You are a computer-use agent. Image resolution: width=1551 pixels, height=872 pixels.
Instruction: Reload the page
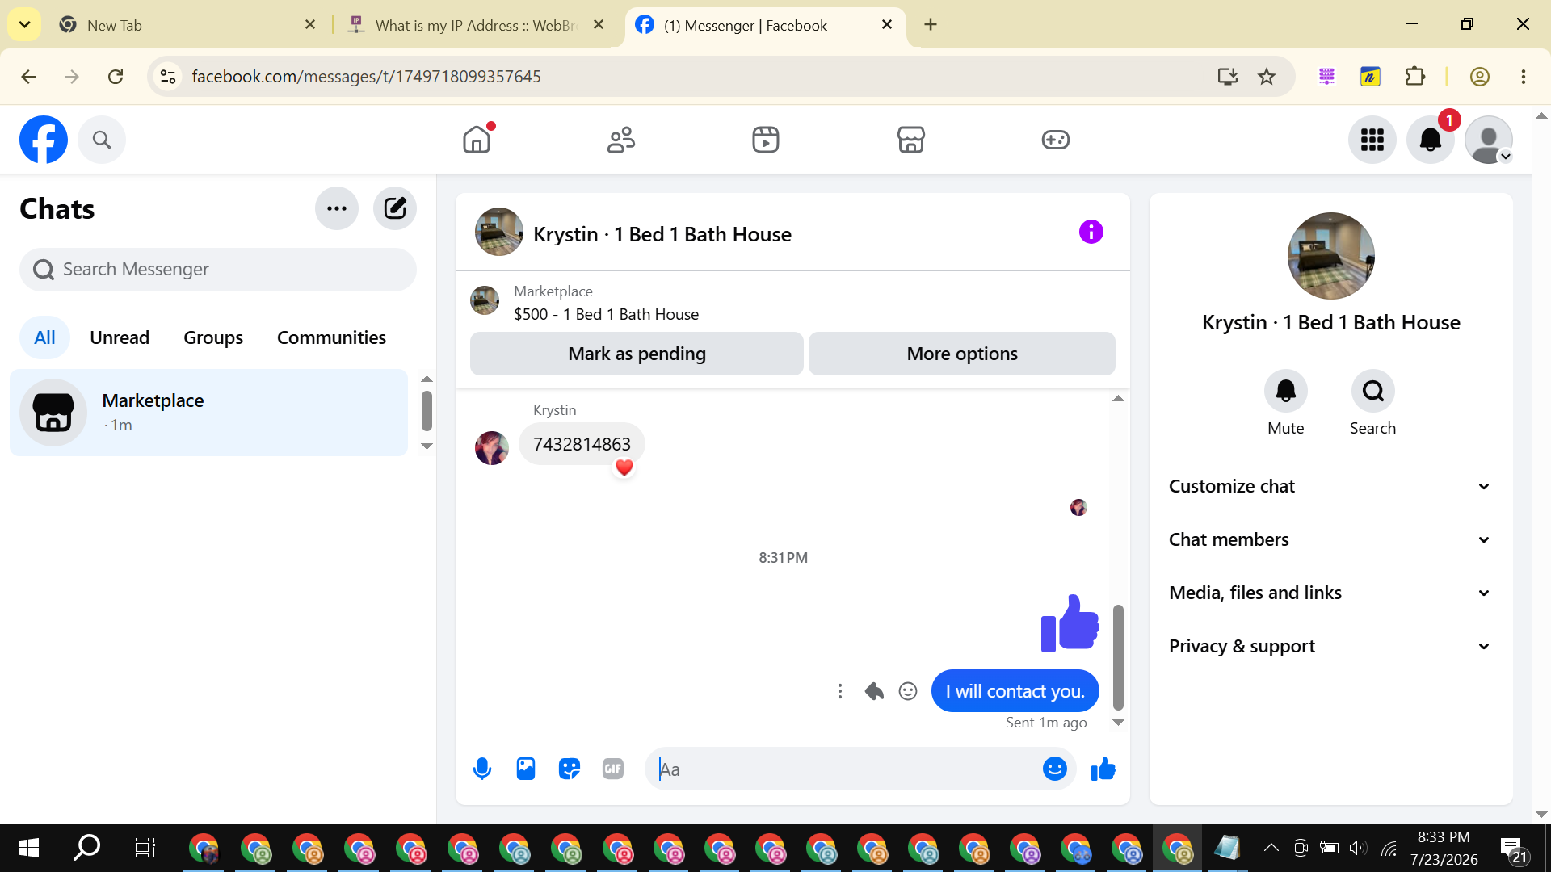(116, 77)
